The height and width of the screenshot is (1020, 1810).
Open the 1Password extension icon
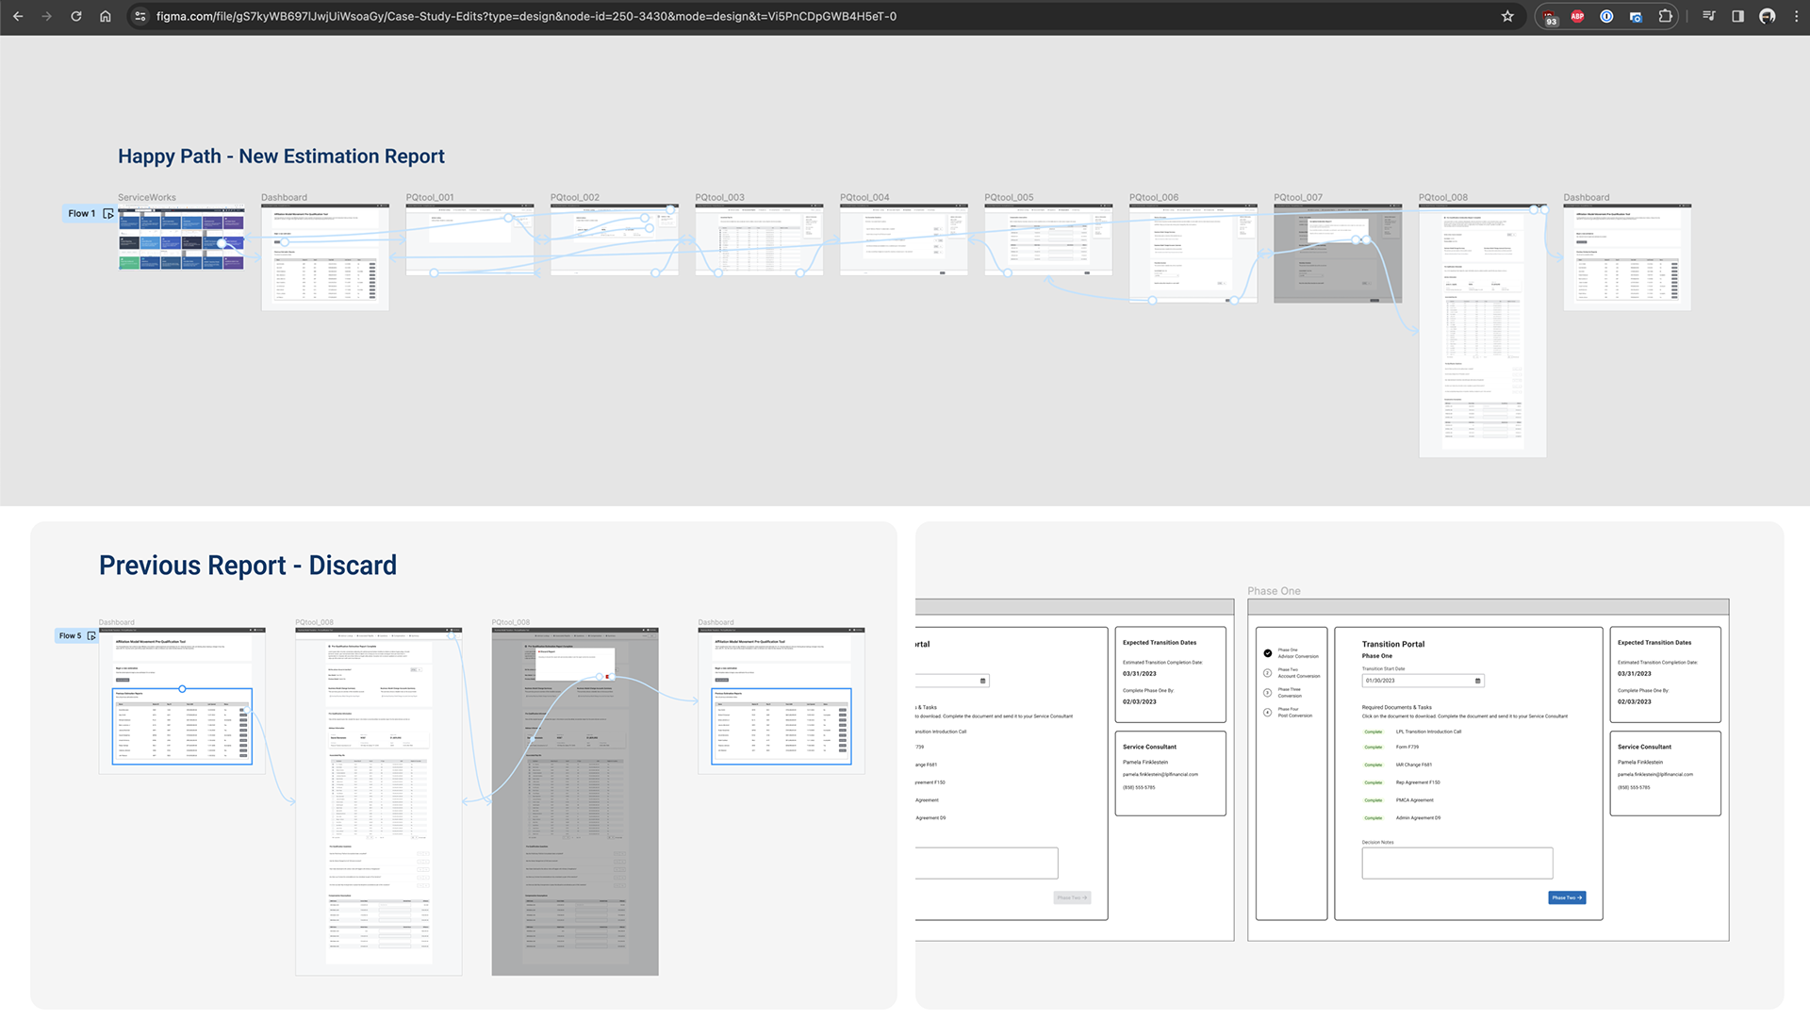pyautogui.click(x=1606, y=16)
